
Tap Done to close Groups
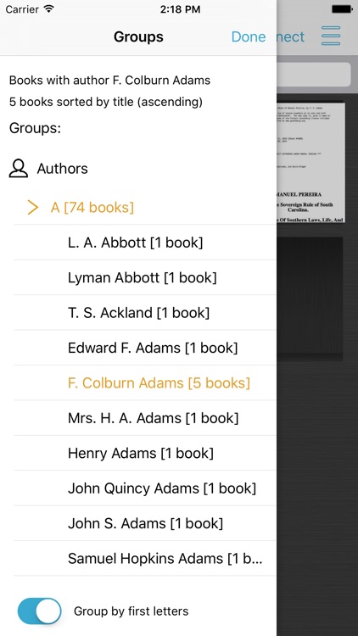pos(249,36)
